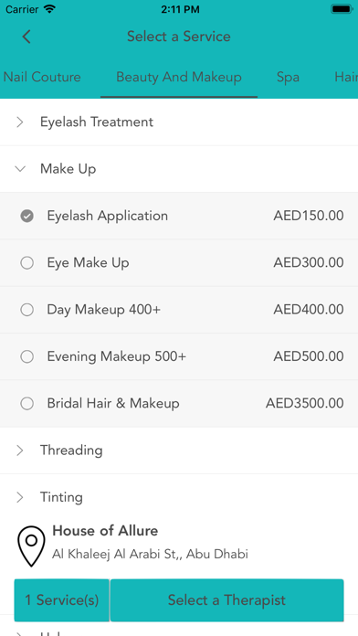Tap the House of Allure location name
Image resolution: width=358 pixels, height=636 pixels.
point(105,531)
